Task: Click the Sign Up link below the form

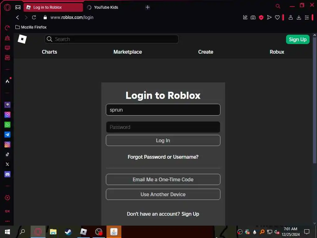Action: [190, 214]
